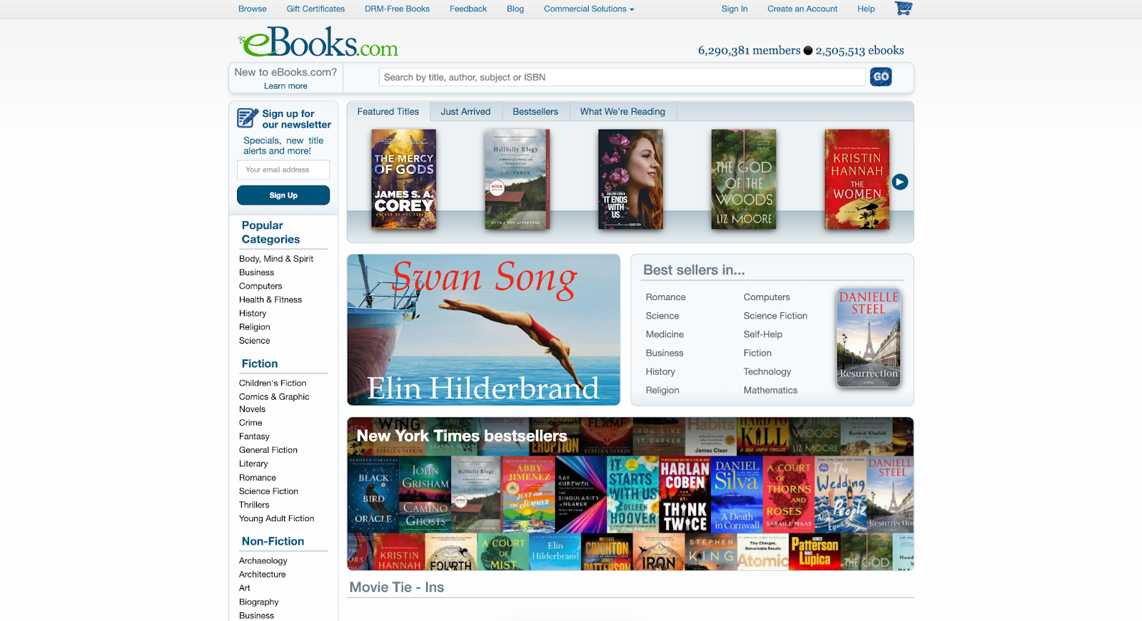Open Gift Certificates in top navigation
Viewport: 1142px width, 621px height.
click(x=315, y=9)
